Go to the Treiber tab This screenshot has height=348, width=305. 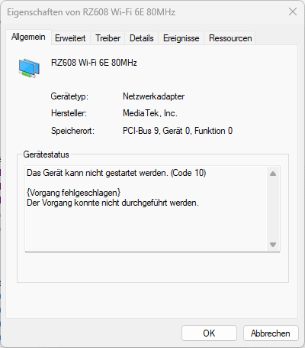[108, 38]
